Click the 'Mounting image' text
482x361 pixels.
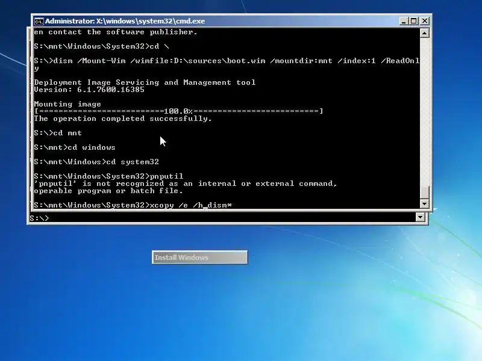[67, 104]
